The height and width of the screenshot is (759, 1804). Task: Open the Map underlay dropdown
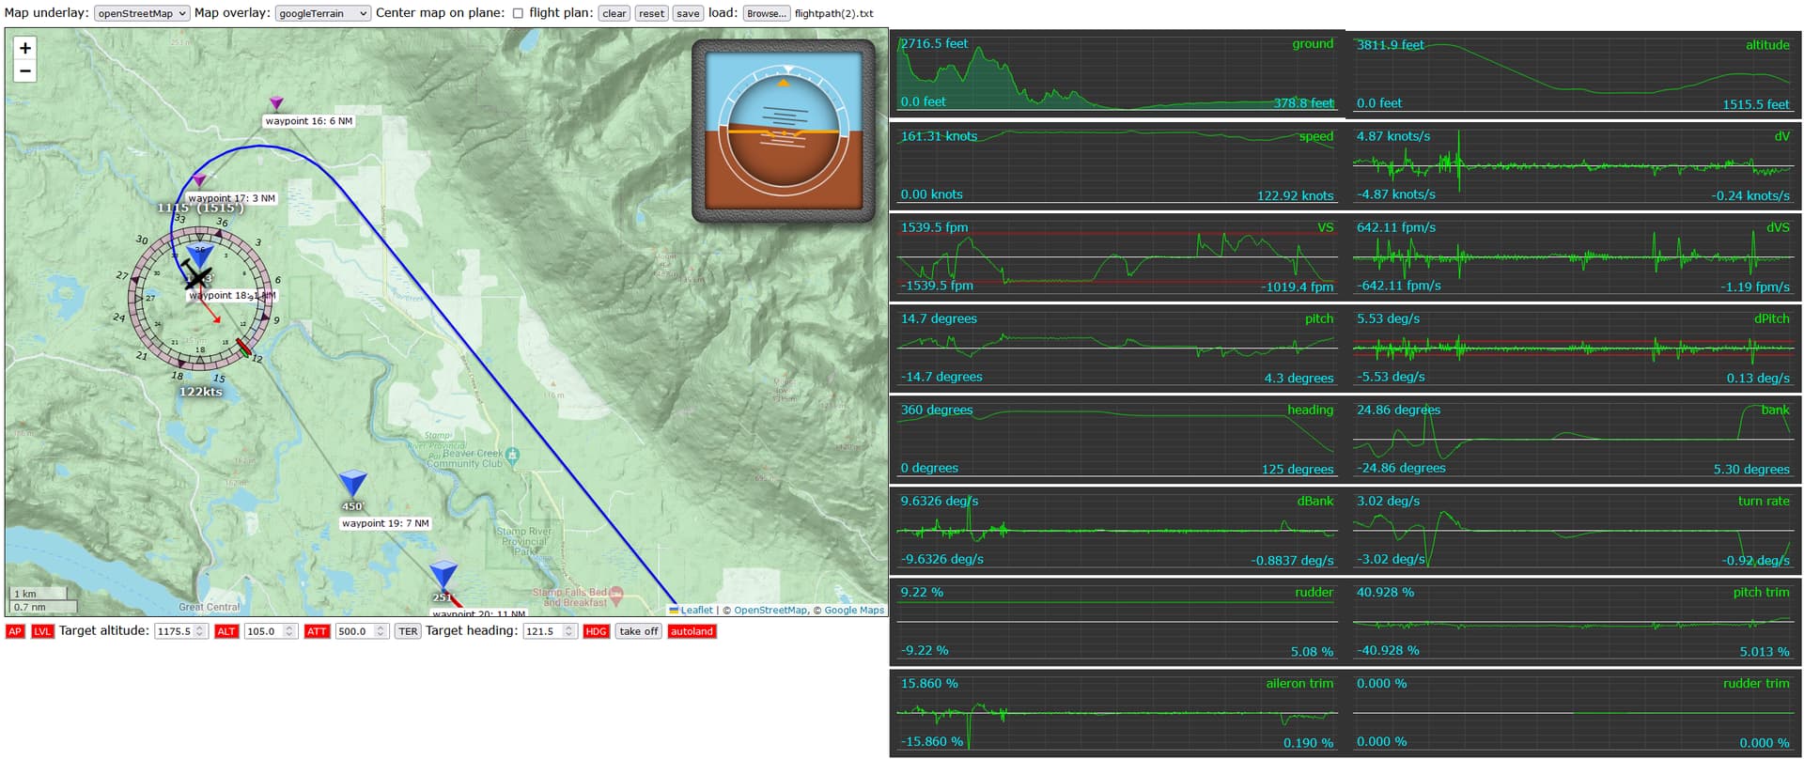142,13
